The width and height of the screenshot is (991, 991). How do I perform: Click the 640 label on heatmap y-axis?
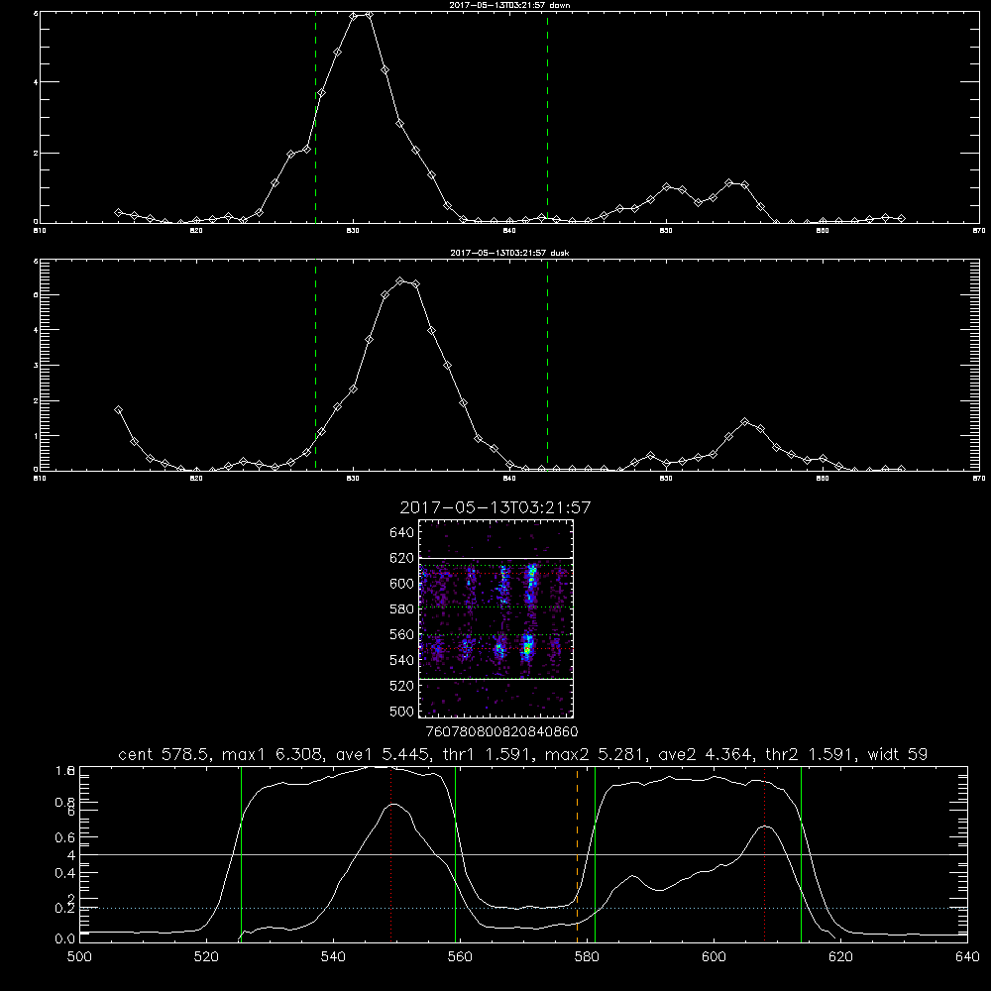[402, 533]
